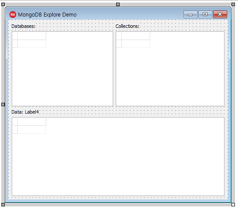The image size is (238, 209).
Task: Select the Collections grid control
Action: click(170, 69)
